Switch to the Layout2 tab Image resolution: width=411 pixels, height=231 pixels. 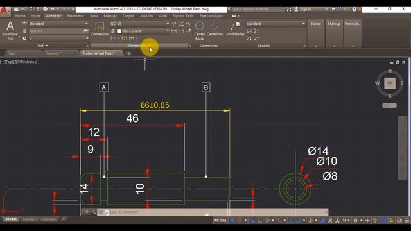click(x=49, y=219)
